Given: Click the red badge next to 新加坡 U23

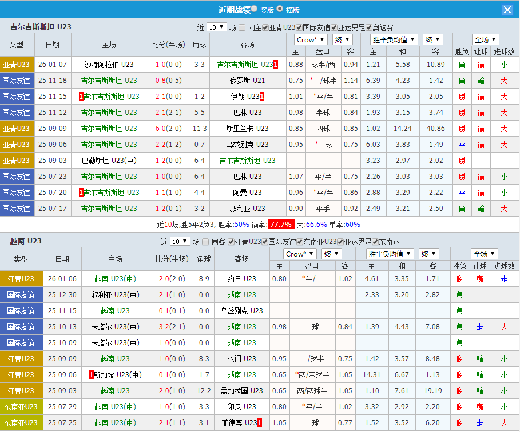Looking at the screenshot, I should pyautogui.click(x=91, y=374).
